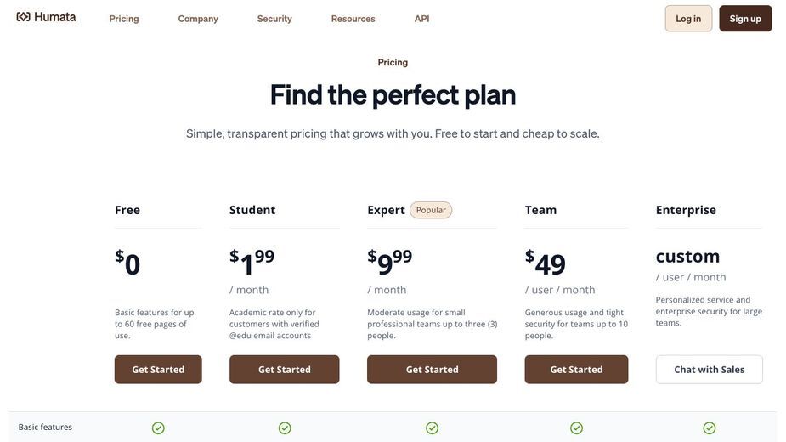Click the Team plan Basic features checkmark

coord(576,428)
